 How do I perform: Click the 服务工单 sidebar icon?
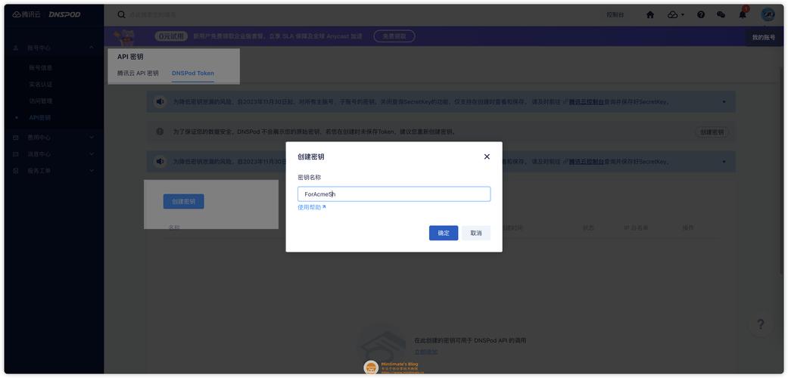16,171
